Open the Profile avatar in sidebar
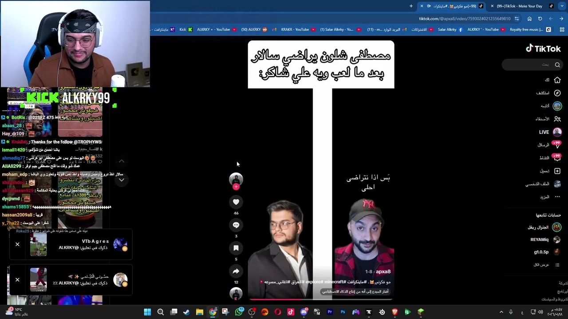Viewport: 568px width, 319px height. [557, 184]
